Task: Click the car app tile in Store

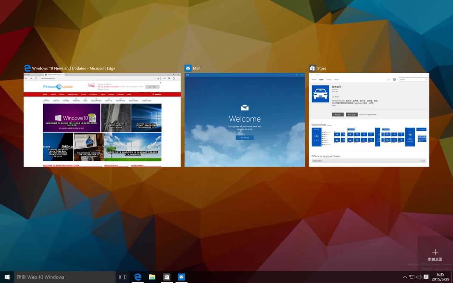Action: click(x=320, y=93)
